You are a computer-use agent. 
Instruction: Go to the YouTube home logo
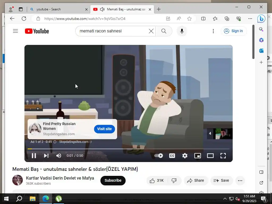[37, 31]
